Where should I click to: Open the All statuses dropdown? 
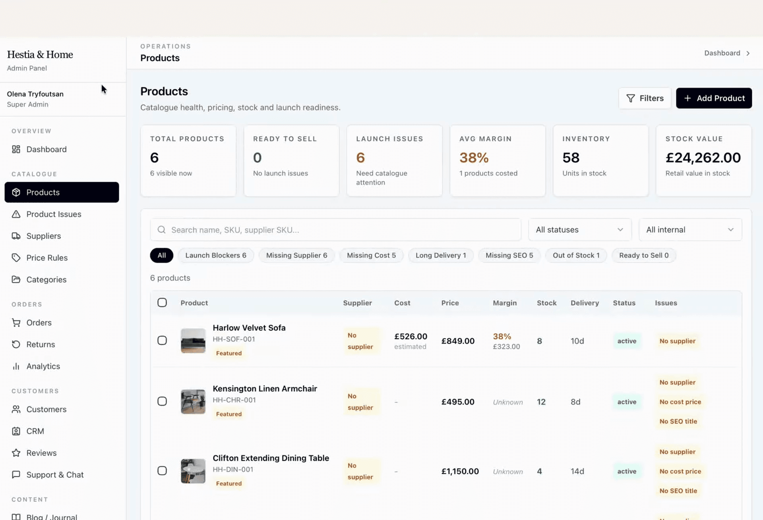click(580, 229)
